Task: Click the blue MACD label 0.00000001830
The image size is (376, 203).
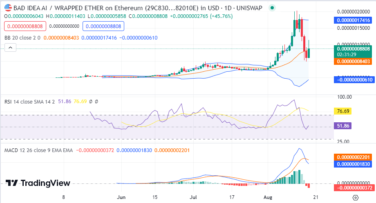Action: [353, 164]
